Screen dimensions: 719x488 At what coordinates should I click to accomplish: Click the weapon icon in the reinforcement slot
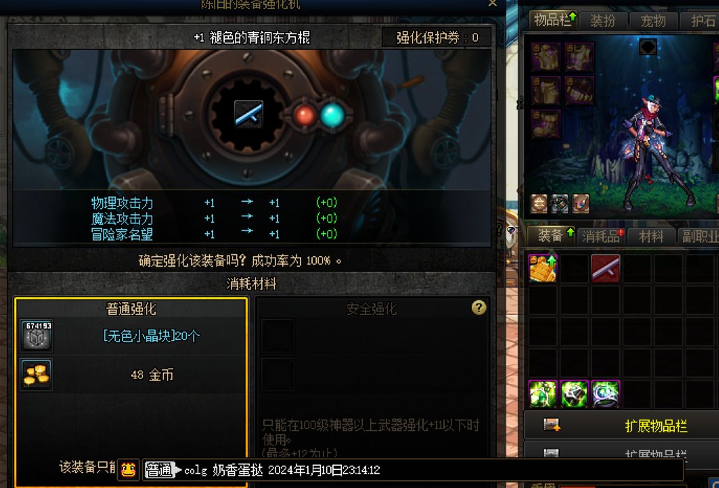click(x=249, y=114)
